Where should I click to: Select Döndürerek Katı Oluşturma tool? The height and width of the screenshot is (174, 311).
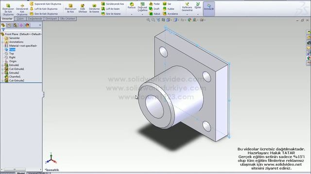point(22,10)
